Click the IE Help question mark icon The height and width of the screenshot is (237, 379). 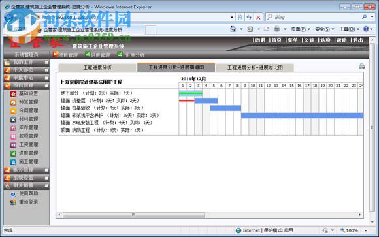[366, 29]
